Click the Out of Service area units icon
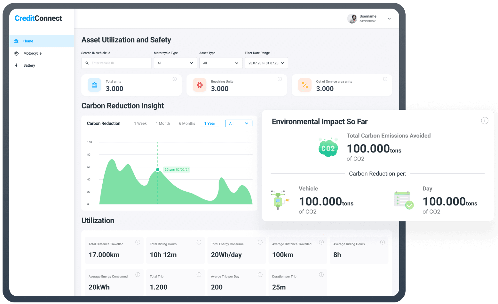 click(x=304, y=85)
